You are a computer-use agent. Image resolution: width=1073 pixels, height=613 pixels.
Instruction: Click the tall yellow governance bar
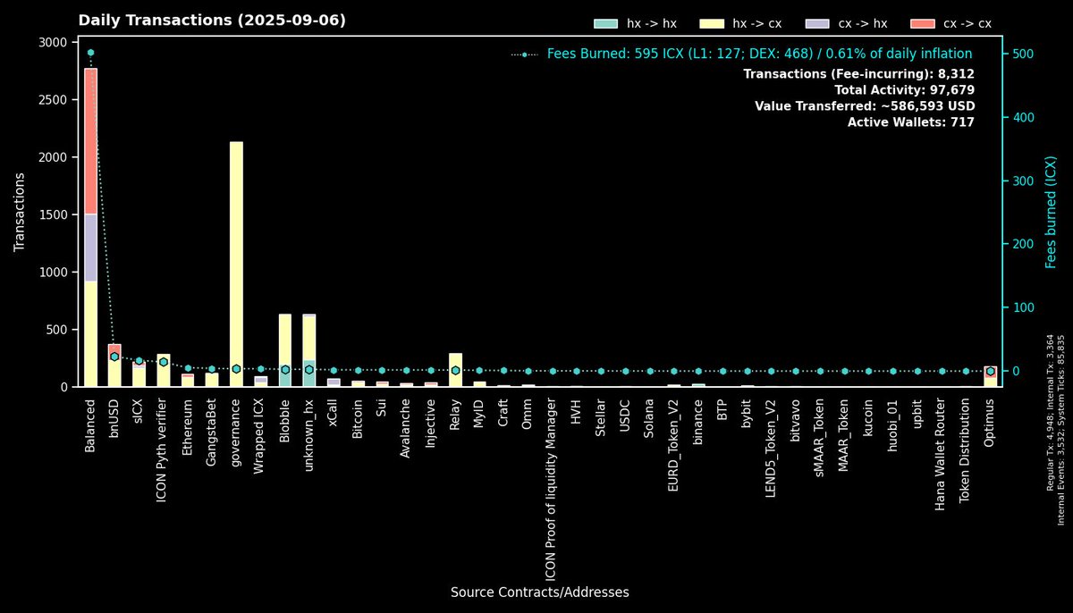point(236,265)
